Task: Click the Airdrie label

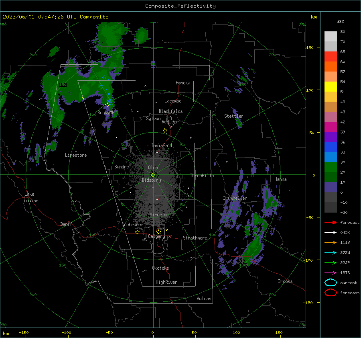Action: click(x=158, y=215)
